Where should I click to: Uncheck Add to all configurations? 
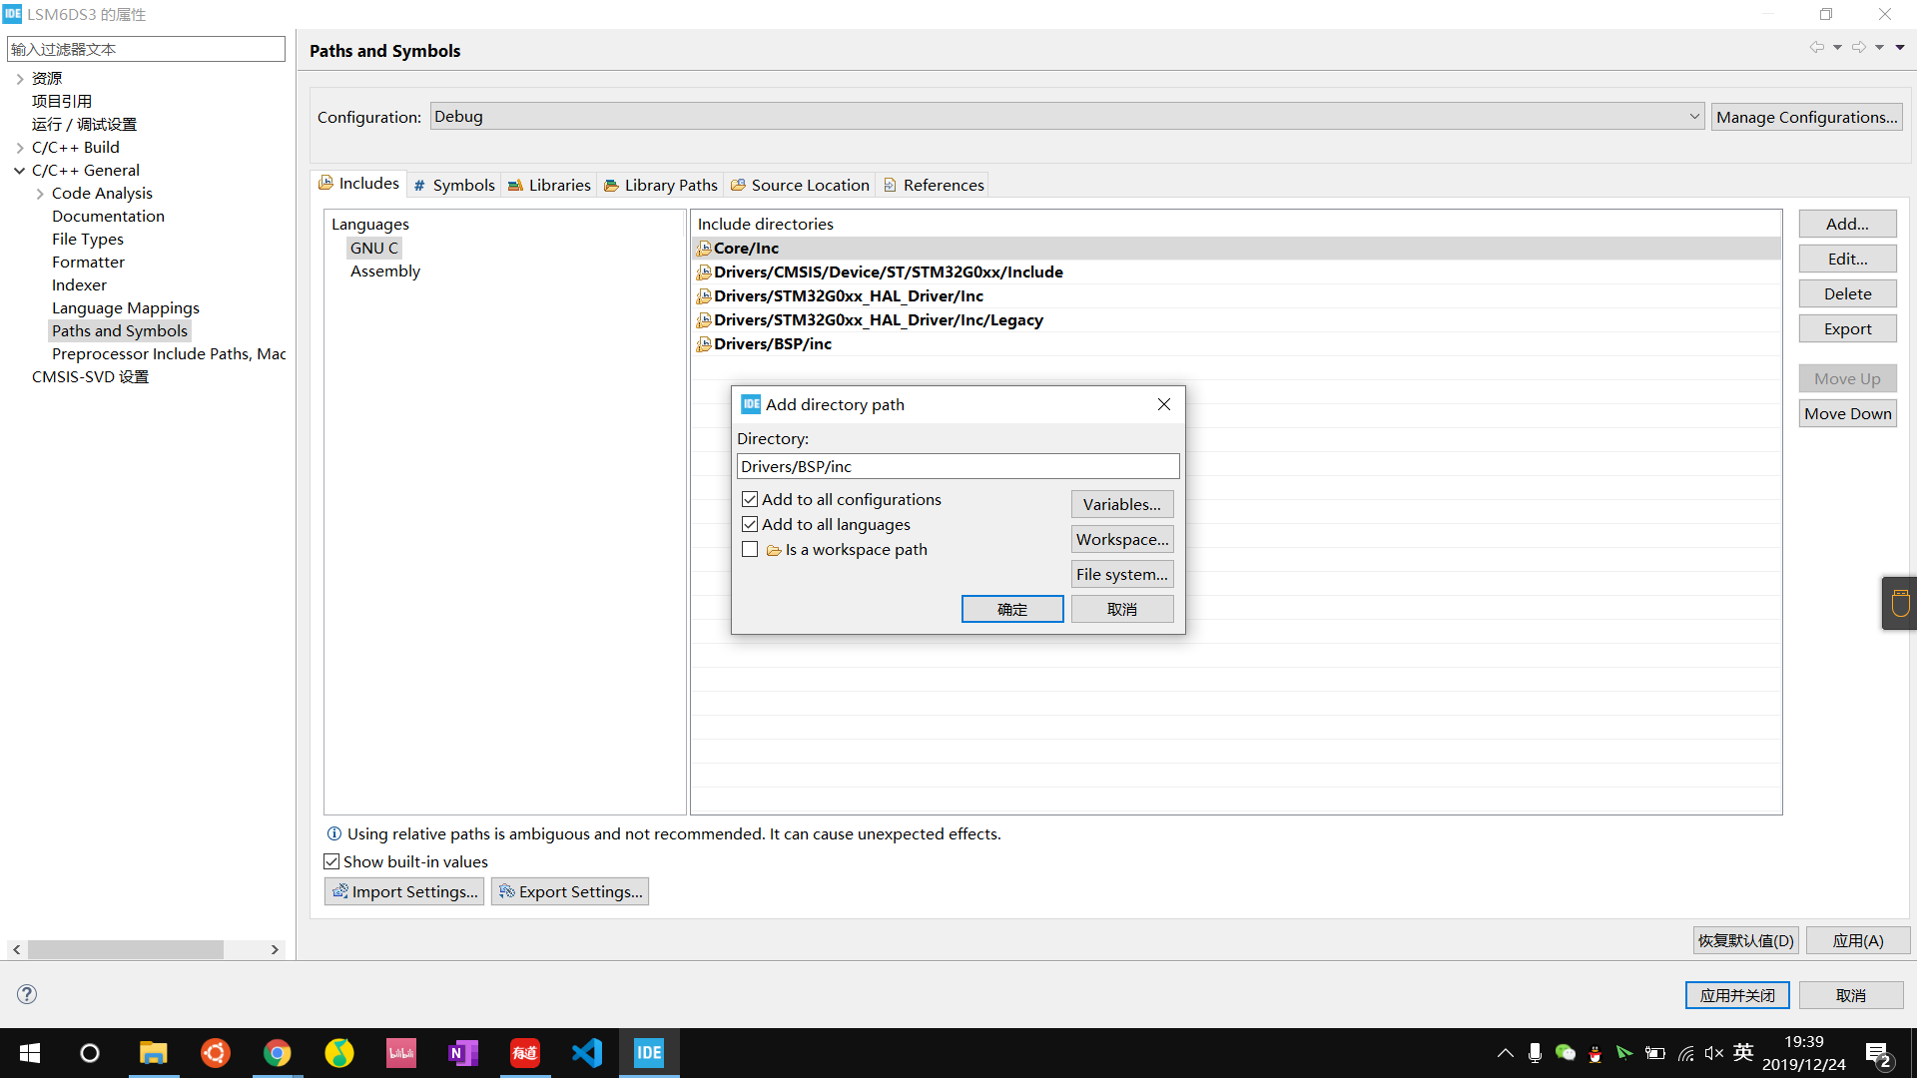(750, 499)
